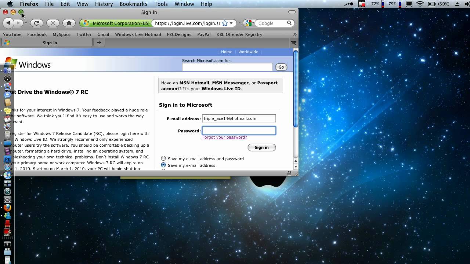The width and height of the screenshot is (470, 264).
Task: Open the View menu
Action: click(x=83, y=4)
